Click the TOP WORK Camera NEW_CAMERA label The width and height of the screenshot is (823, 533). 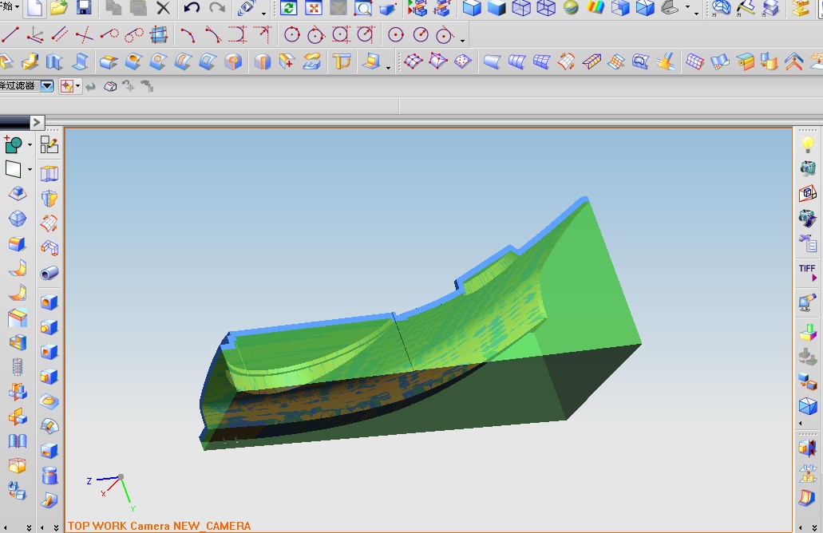159,526
